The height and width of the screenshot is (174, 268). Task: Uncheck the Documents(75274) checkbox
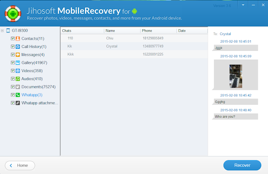pyautogui.click(x=13, y=87)
